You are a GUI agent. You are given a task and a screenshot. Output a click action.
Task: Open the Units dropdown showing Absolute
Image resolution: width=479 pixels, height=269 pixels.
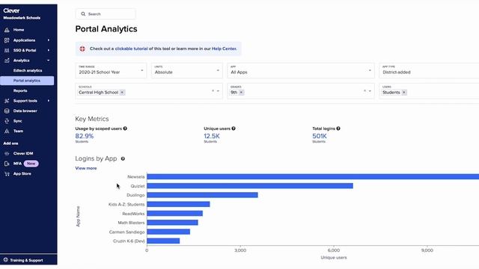[x=186, y=70]
